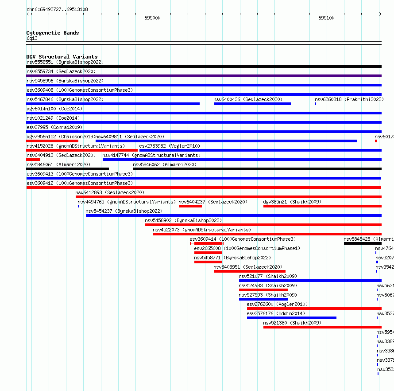Select the DGV Structural Variants track title
Screen dimensions: 394x391
pyautogui.click(x=62, y=57)
